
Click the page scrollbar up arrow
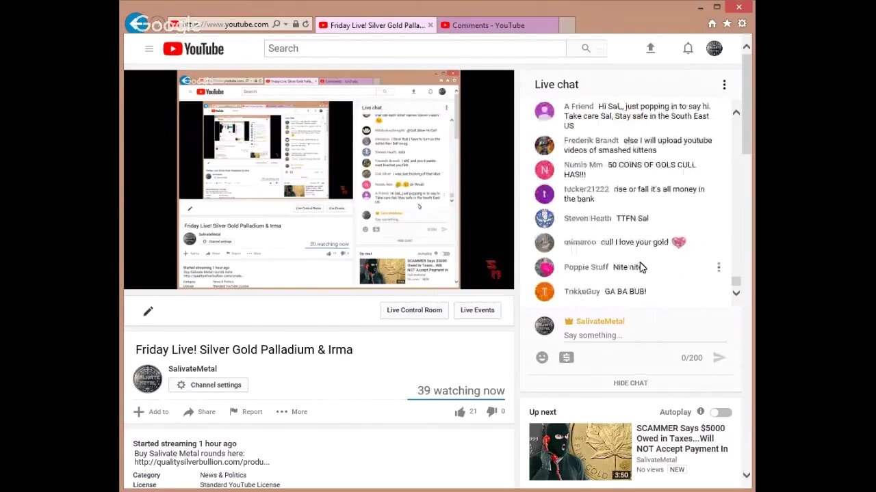(746, 46)
